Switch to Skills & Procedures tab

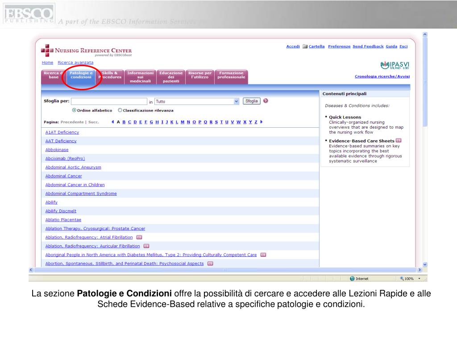coord(110,77)
